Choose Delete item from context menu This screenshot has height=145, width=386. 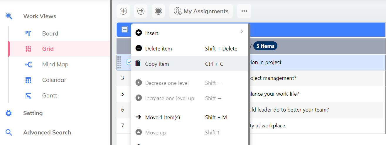159,49
